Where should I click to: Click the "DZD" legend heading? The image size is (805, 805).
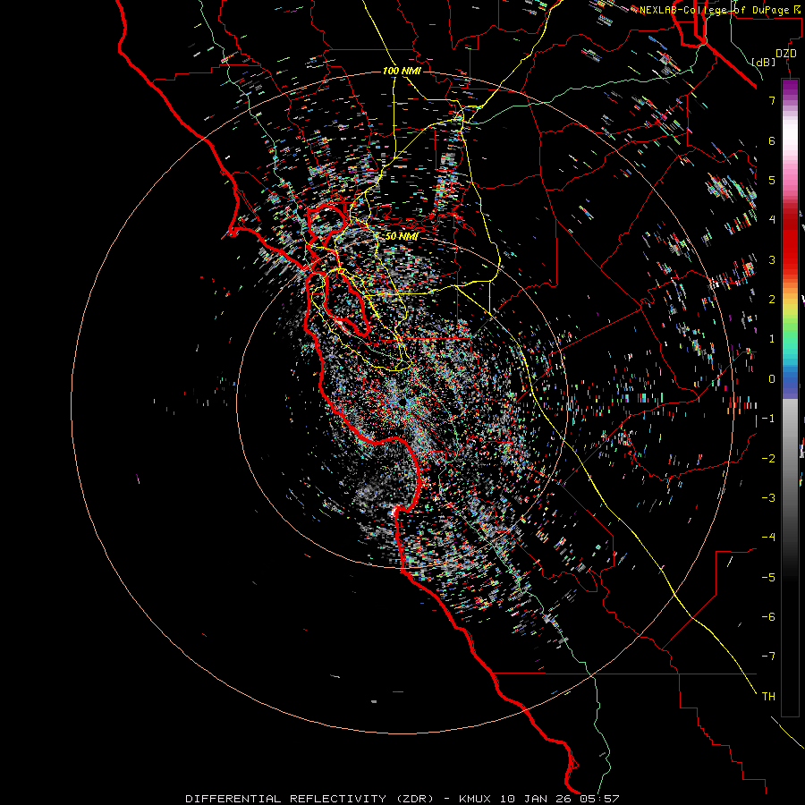pos(786,54)
